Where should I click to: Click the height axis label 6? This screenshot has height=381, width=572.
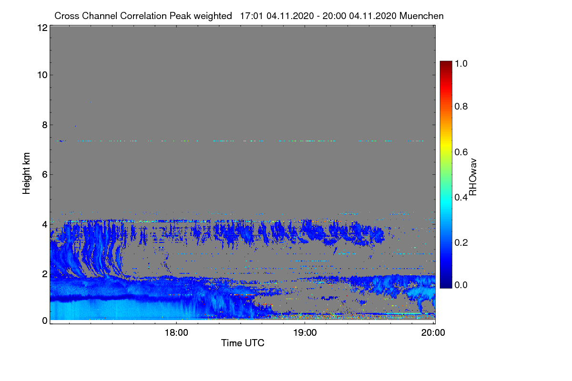[x=44, y=174]
